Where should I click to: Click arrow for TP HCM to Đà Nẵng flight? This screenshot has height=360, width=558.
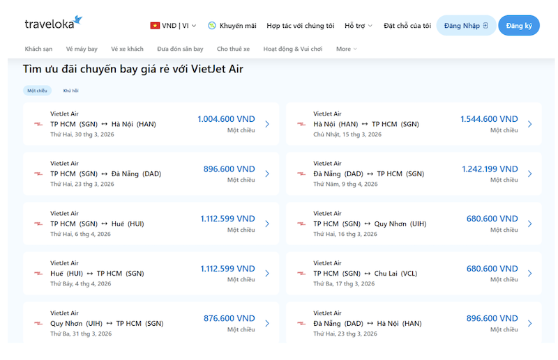point(267,174)
